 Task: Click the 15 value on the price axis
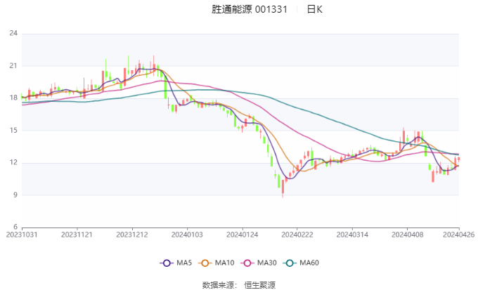(13, 131)
